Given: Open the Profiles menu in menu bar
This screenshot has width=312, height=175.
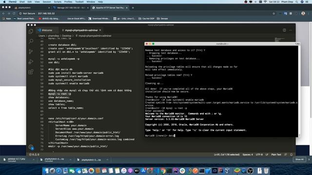Looking at the screenshot, I should (68, 2).
